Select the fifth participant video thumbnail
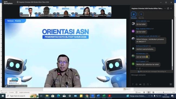Viewport: 176px width, 99px height. [x=102, y=12]
